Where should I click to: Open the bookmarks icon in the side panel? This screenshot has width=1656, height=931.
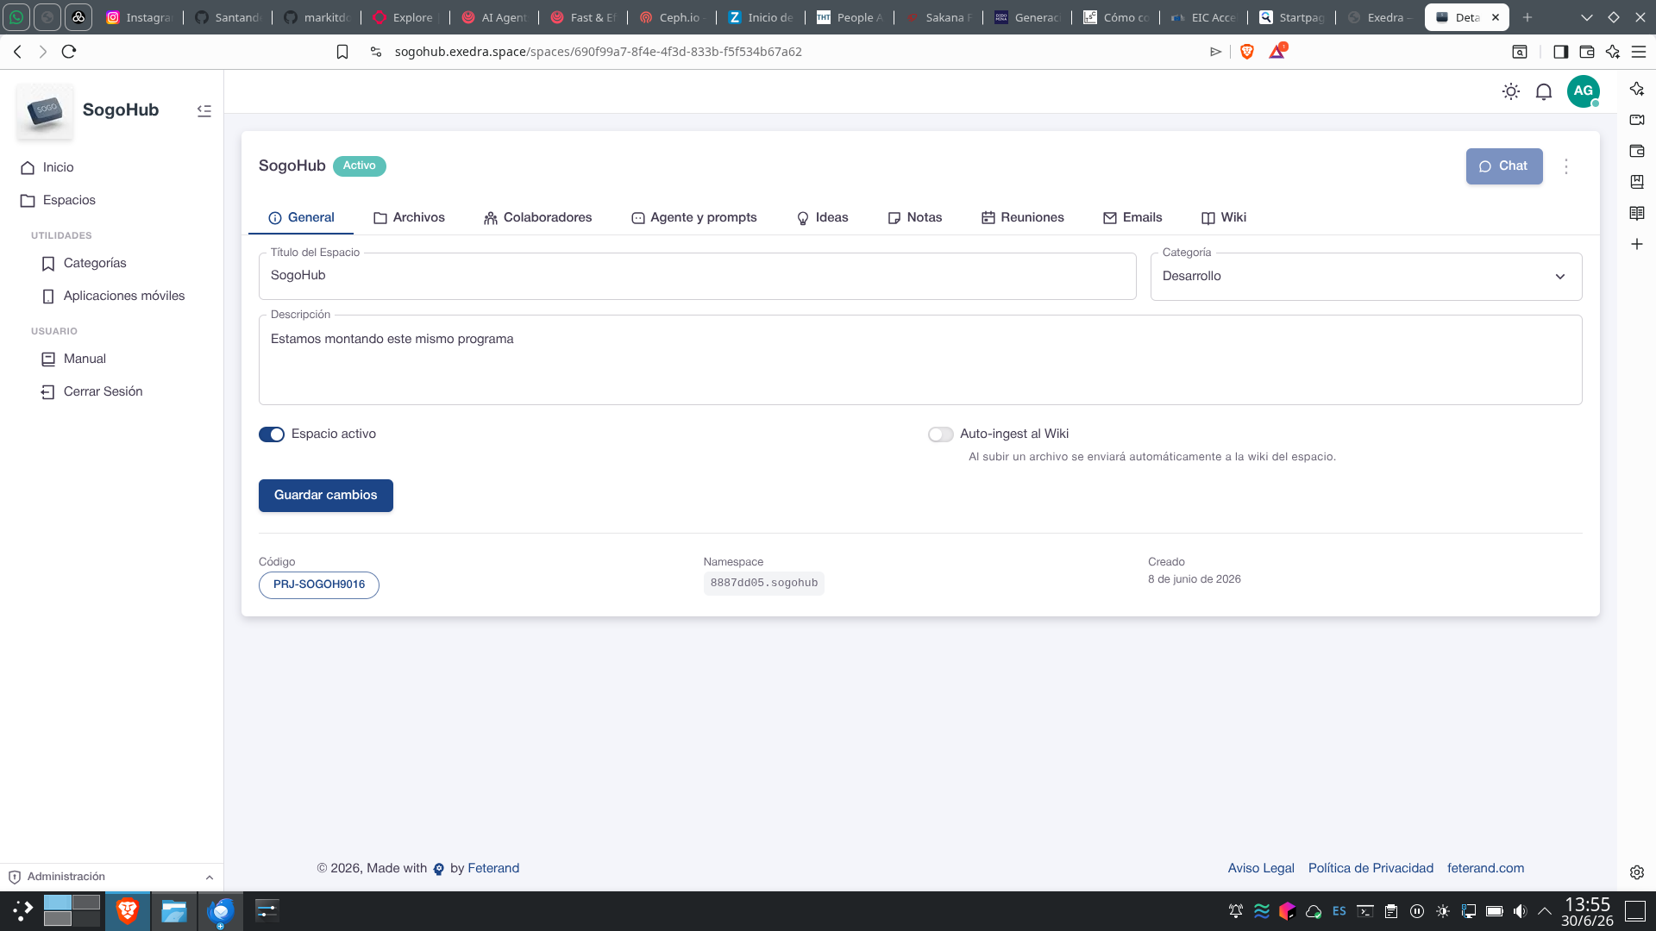click(1637, 182)
